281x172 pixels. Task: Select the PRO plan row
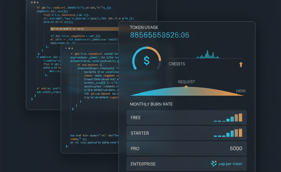pyautogui.click(x=187, y=148)
